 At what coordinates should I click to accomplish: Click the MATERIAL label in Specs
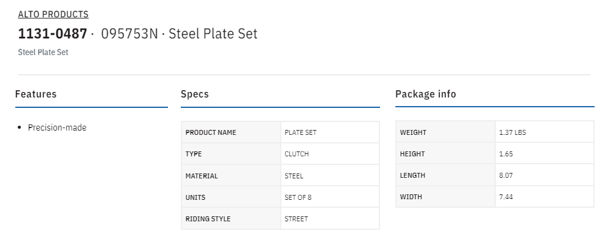coord(201,176)
